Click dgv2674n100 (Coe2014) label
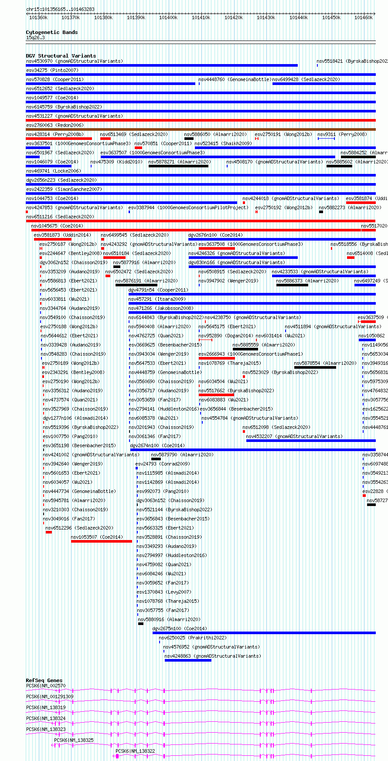Image resolution: width=388 pixels, height=761 pixels. tap(158, 445)
